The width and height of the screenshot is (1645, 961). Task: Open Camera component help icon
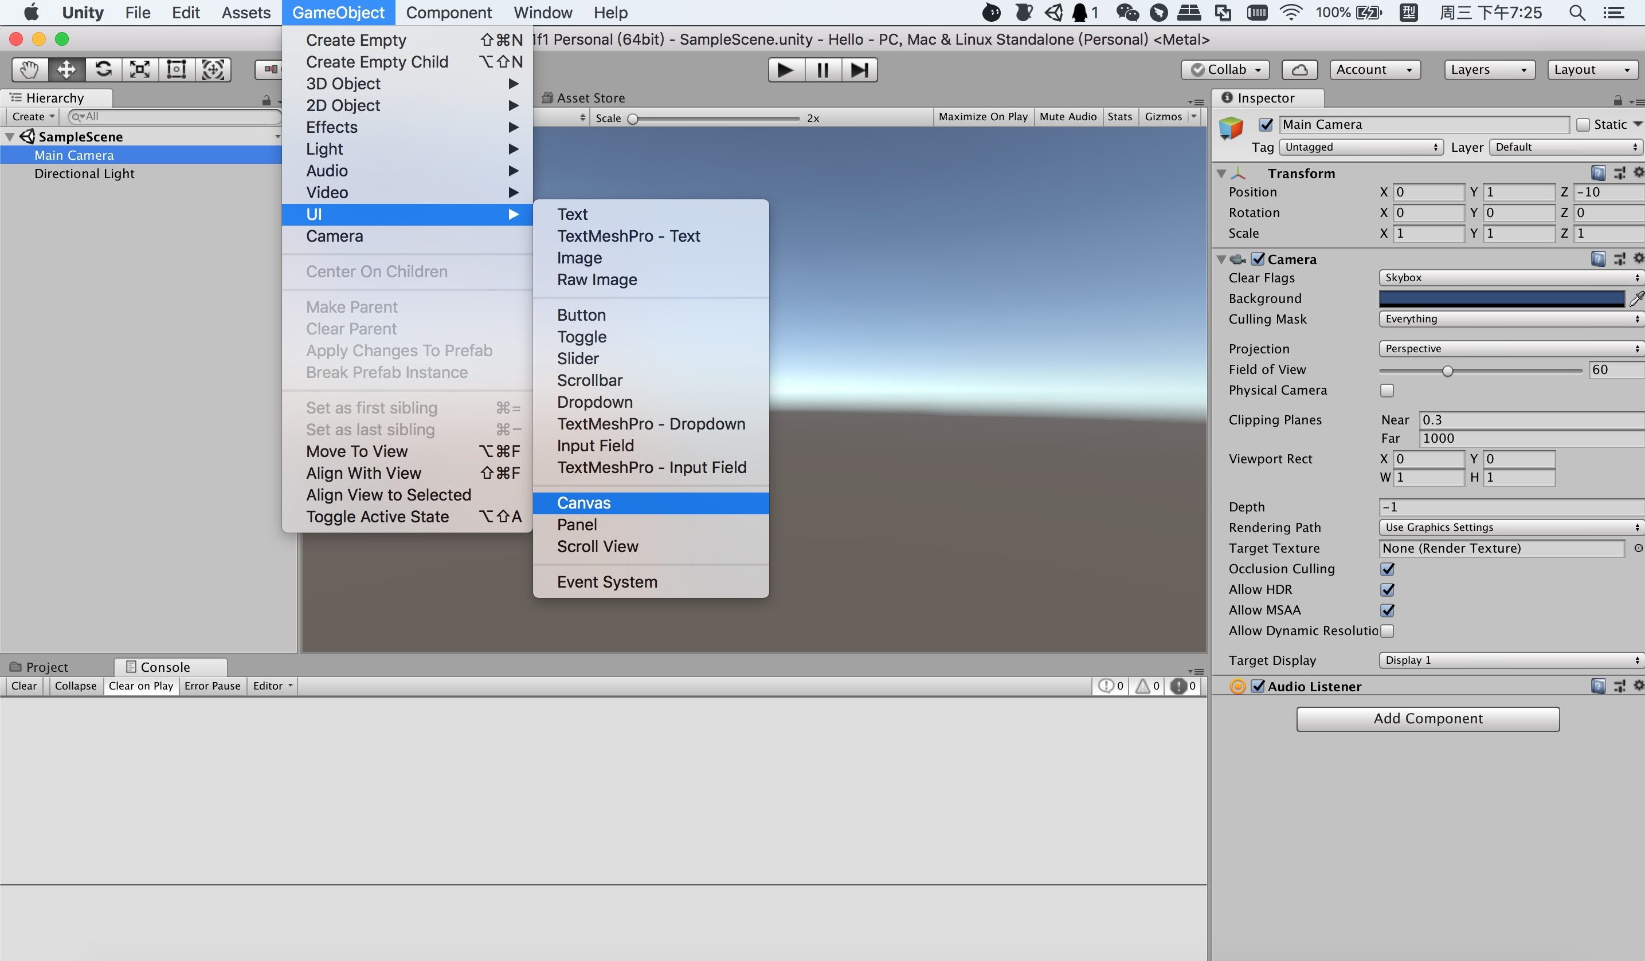click(1598, 259)
